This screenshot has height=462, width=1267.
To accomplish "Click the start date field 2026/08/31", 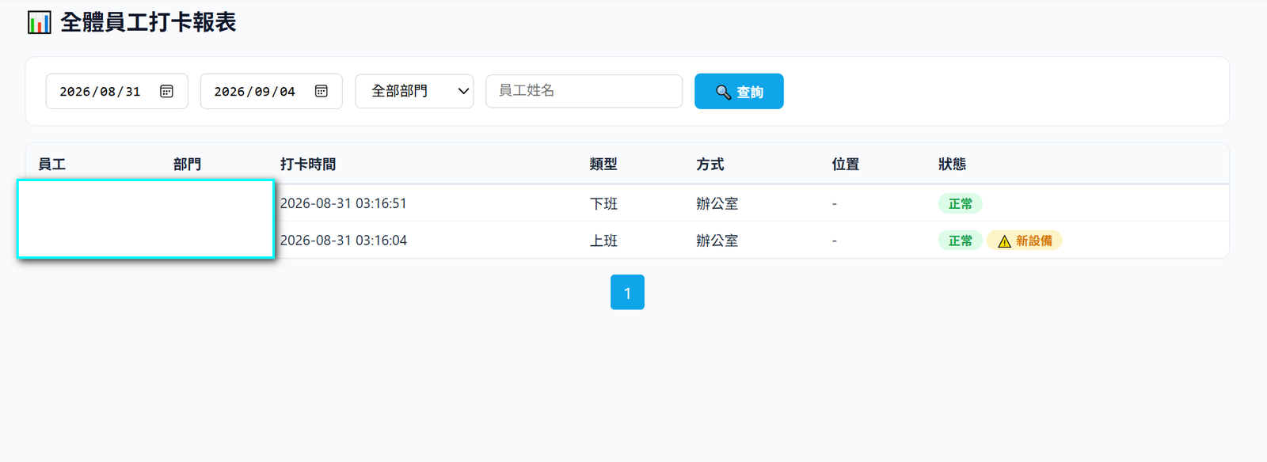I will coord(116,91).
